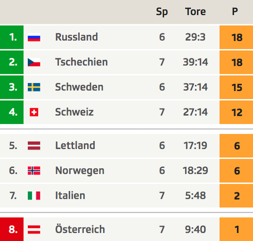The image size is (253, 241).
Task: Select the Schweden team name
Action: pyautogui.click(x=79, y=87)
